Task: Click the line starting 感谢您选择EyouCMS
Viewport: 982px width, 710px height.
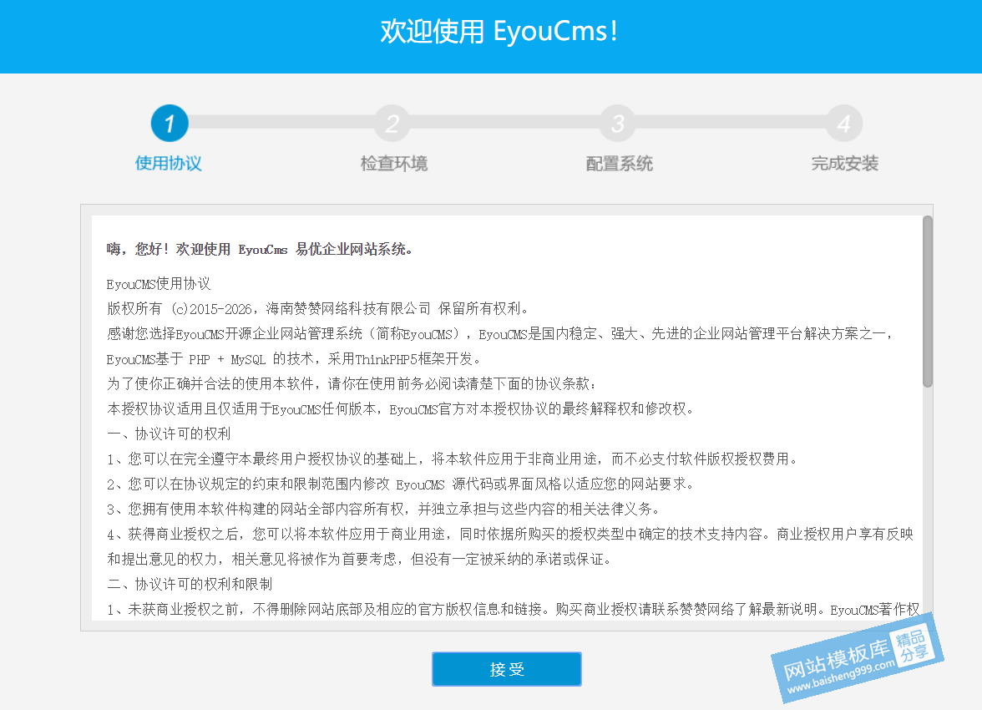Action: point(499,334)
